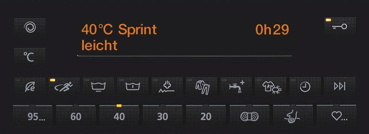Select the Eco leaf option

pos(30,86)
